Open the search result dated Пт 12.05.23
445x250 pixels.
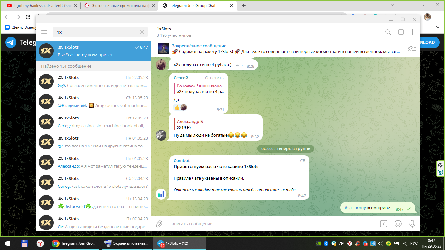click(x=93, y=122)
